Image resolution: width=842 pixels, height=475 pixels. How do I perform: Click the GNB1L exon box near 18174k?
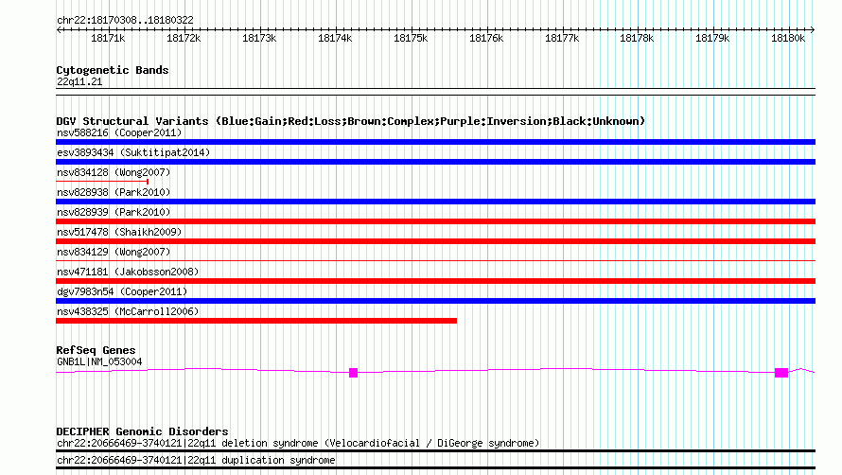point(353,373)
